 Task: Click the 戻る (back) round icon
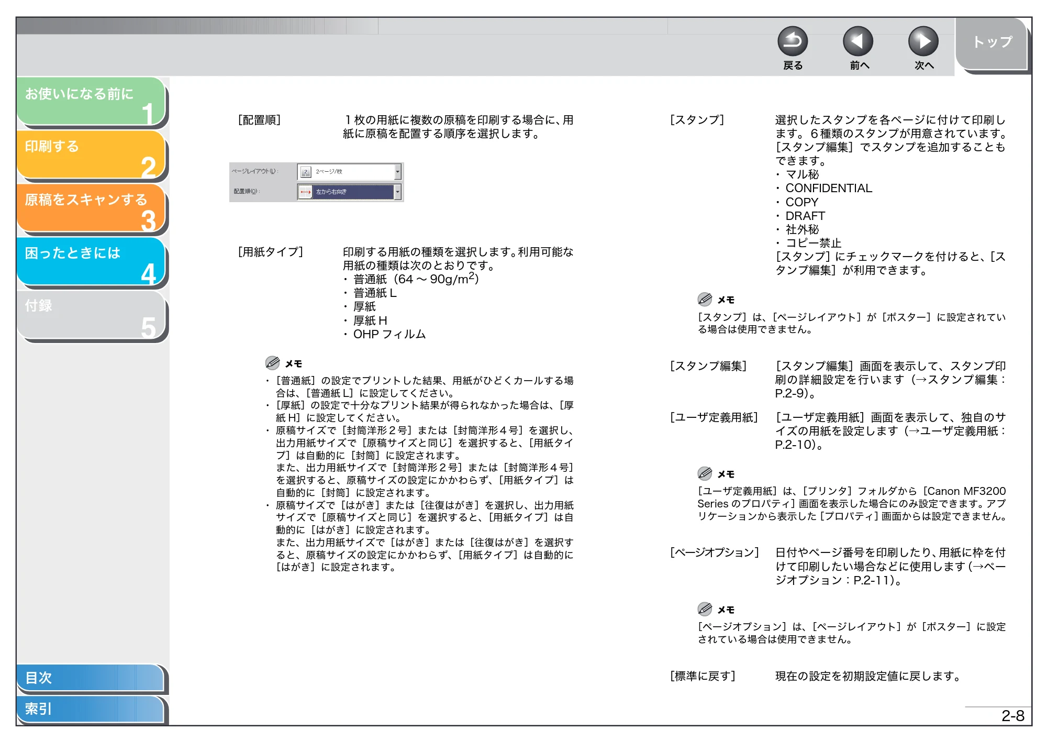[793, 41]
